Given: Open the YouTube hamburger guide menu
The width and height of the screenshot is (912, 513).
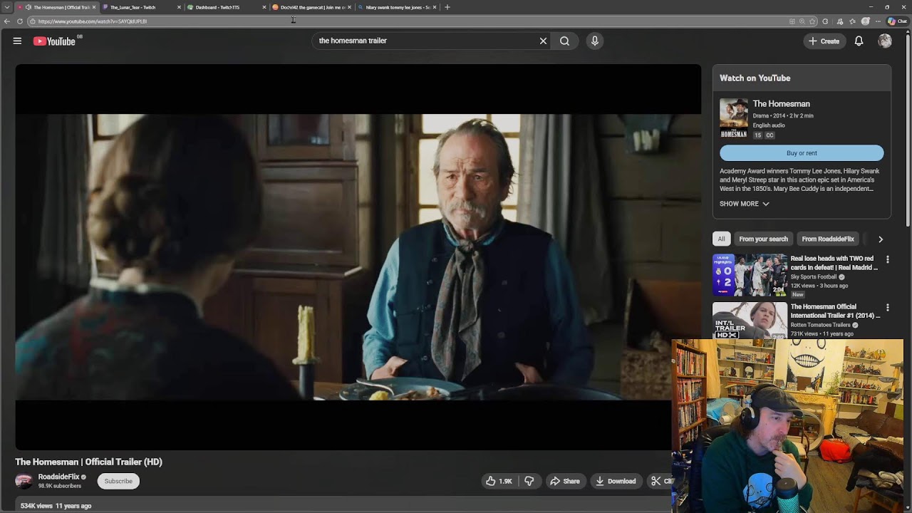Looking at the screenshot, I should (17, 41).
